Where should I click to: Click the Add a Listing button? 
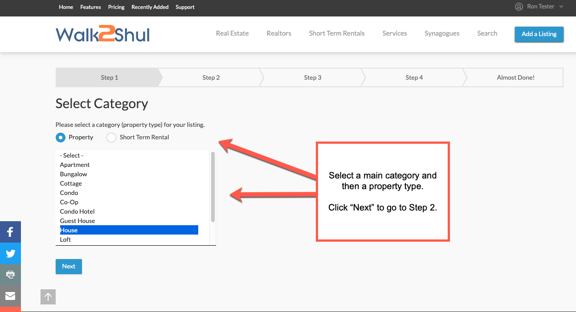coord(539,34)
